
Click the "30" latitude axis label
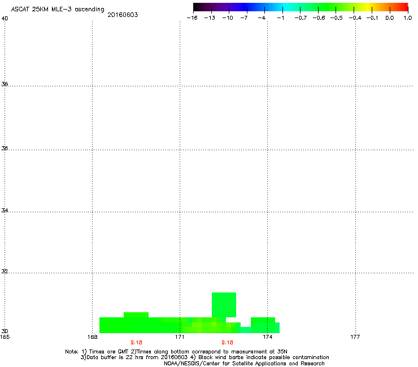coord(5,331)
